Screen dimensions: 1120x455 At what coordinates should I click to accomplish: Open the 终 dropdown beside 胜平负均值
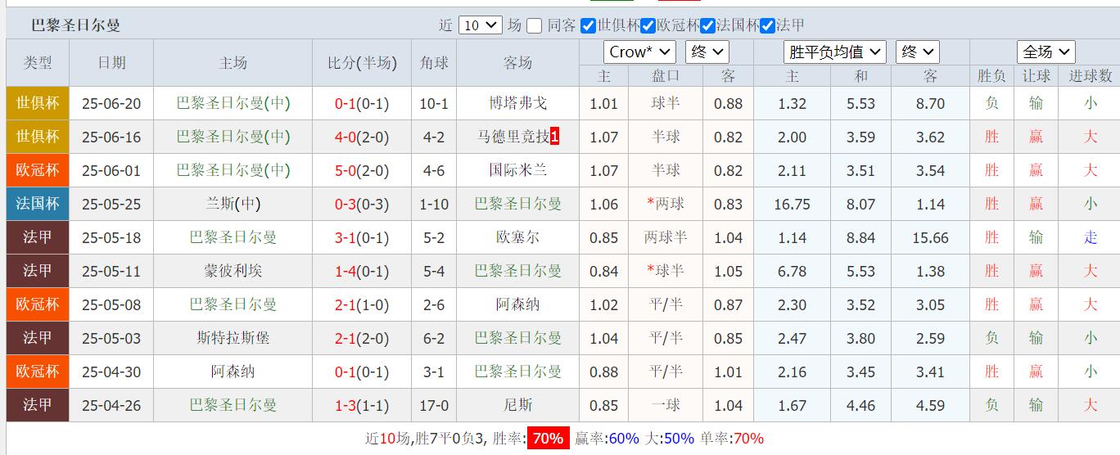[918, 52]
